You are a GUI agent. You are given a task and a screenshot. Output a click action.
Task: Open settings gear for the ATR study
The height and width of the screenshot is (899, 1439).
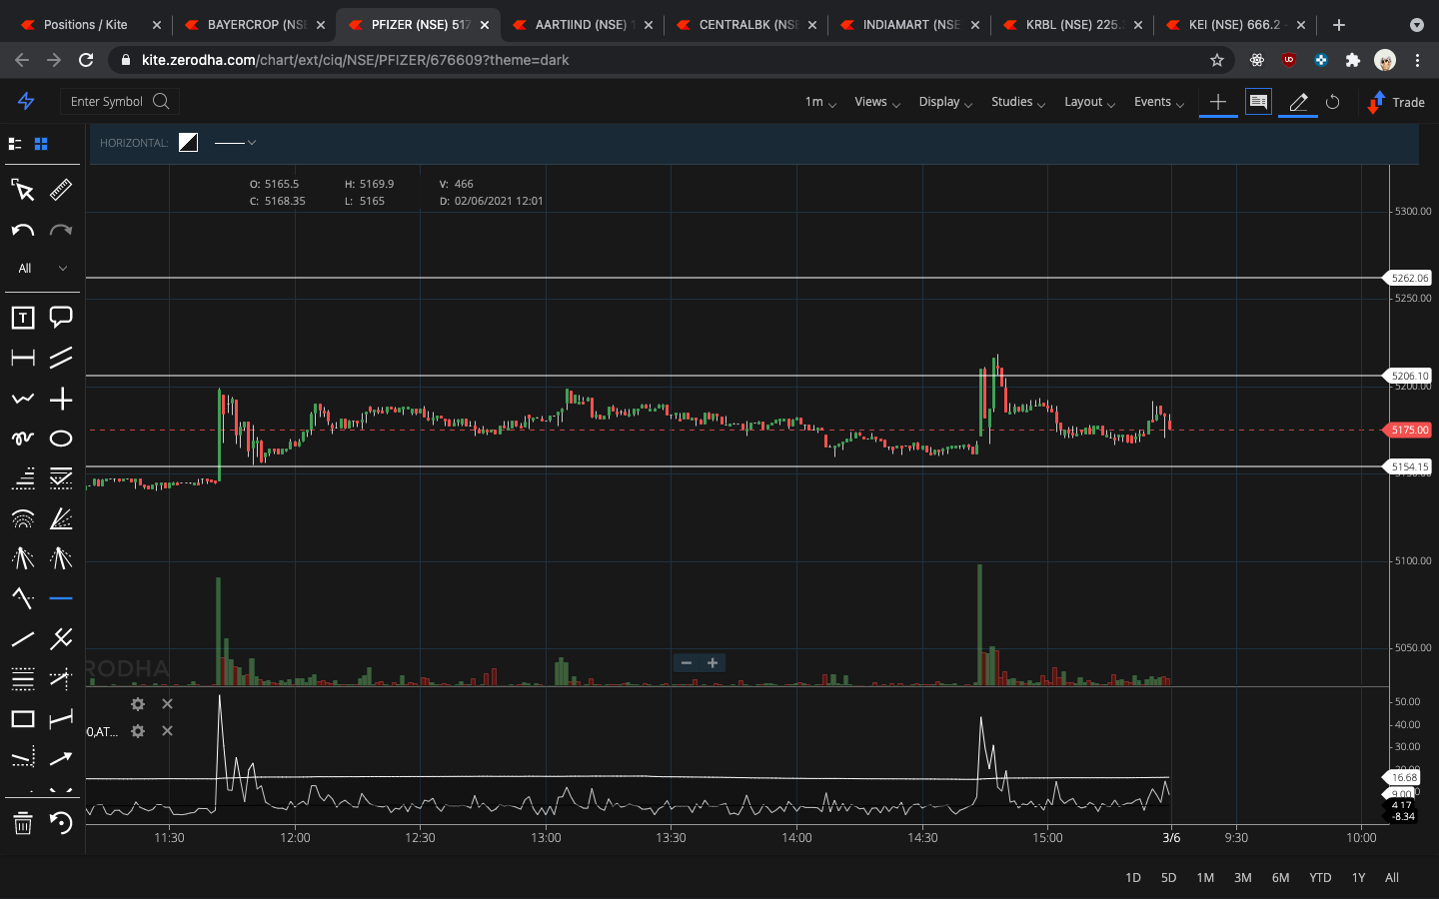[137, 731]
